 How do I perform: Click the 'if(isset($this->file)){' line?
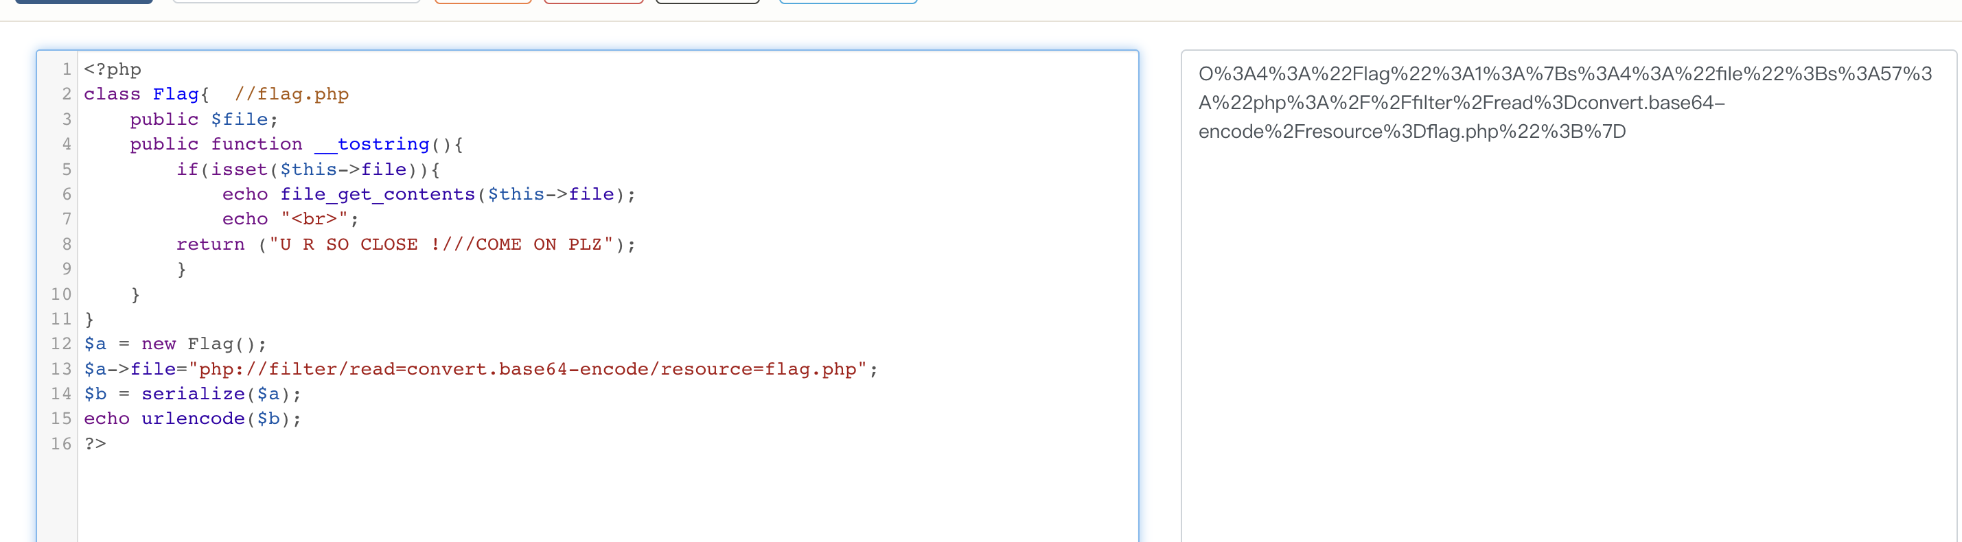(308, 169)
